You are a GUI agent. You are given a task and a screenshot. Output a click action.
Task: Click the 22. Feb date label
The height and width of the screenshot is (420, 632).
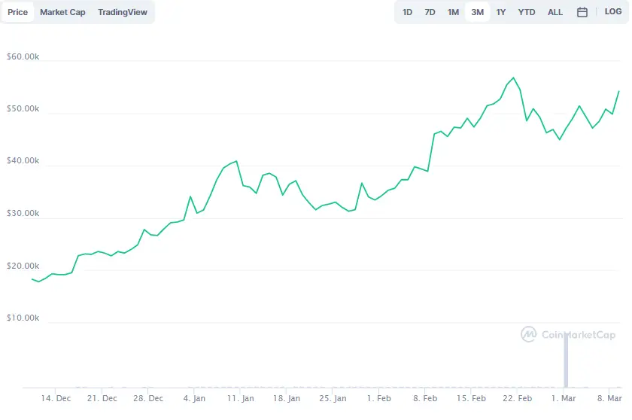tap(517, 398)
